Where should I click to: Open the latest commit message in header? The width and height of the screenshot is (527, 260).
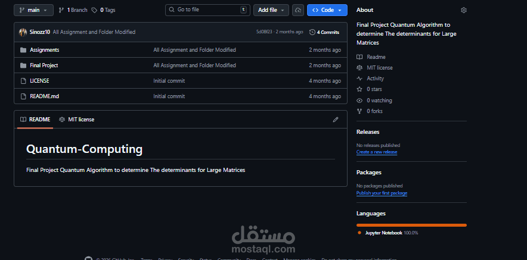point(94,32)
